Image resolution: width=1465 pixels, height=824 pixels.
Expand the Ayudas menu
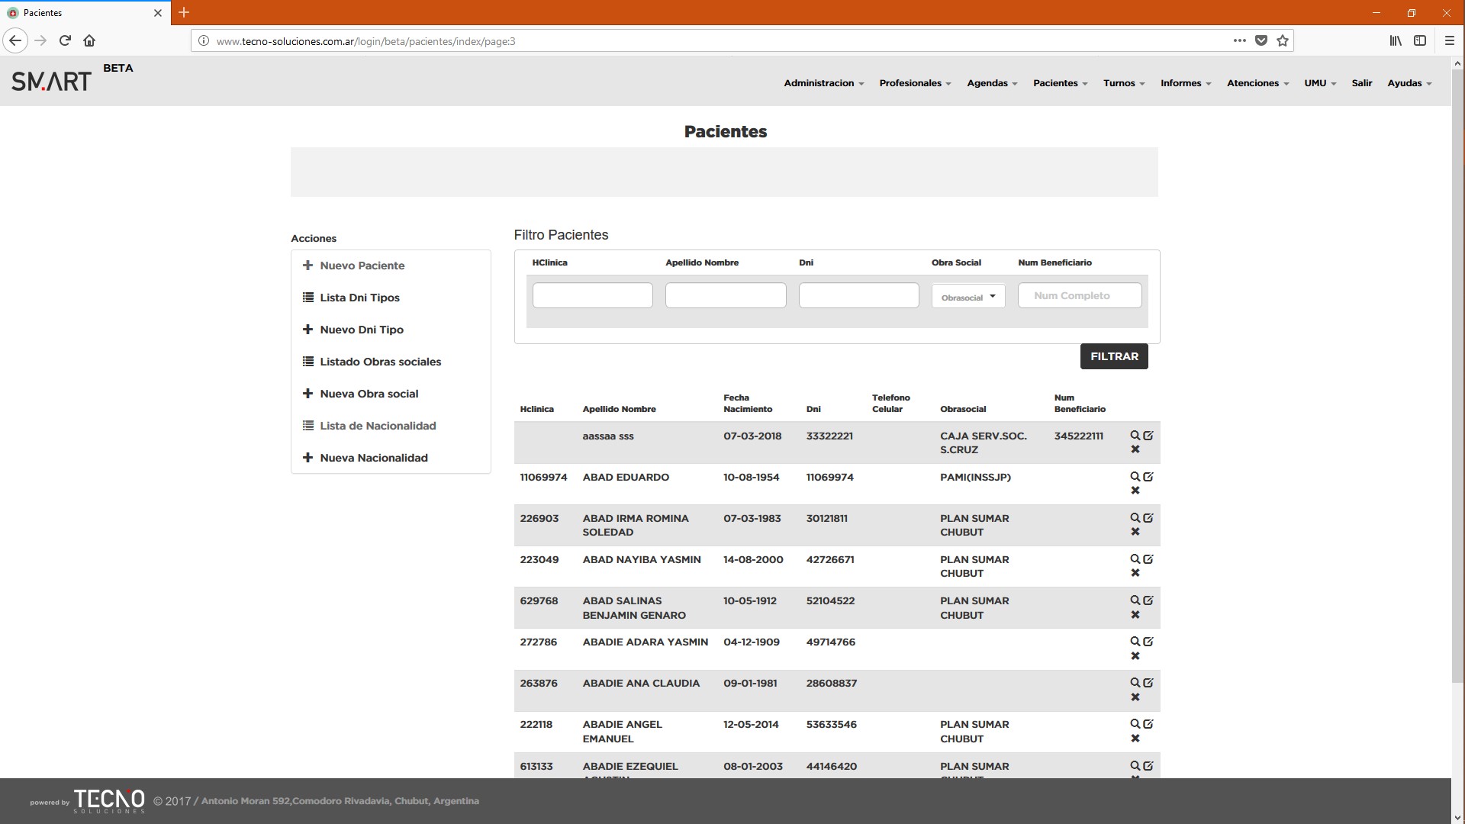[1409, 83]
